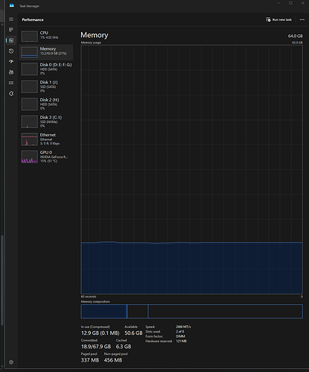The image size is (309, 372).
Task: Open Task Manager settings gear
Action: click(11, 362)
